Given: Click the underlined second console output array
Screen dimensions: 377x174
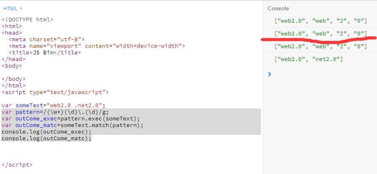Looking at the screenshot, I should tap(320, 34).
